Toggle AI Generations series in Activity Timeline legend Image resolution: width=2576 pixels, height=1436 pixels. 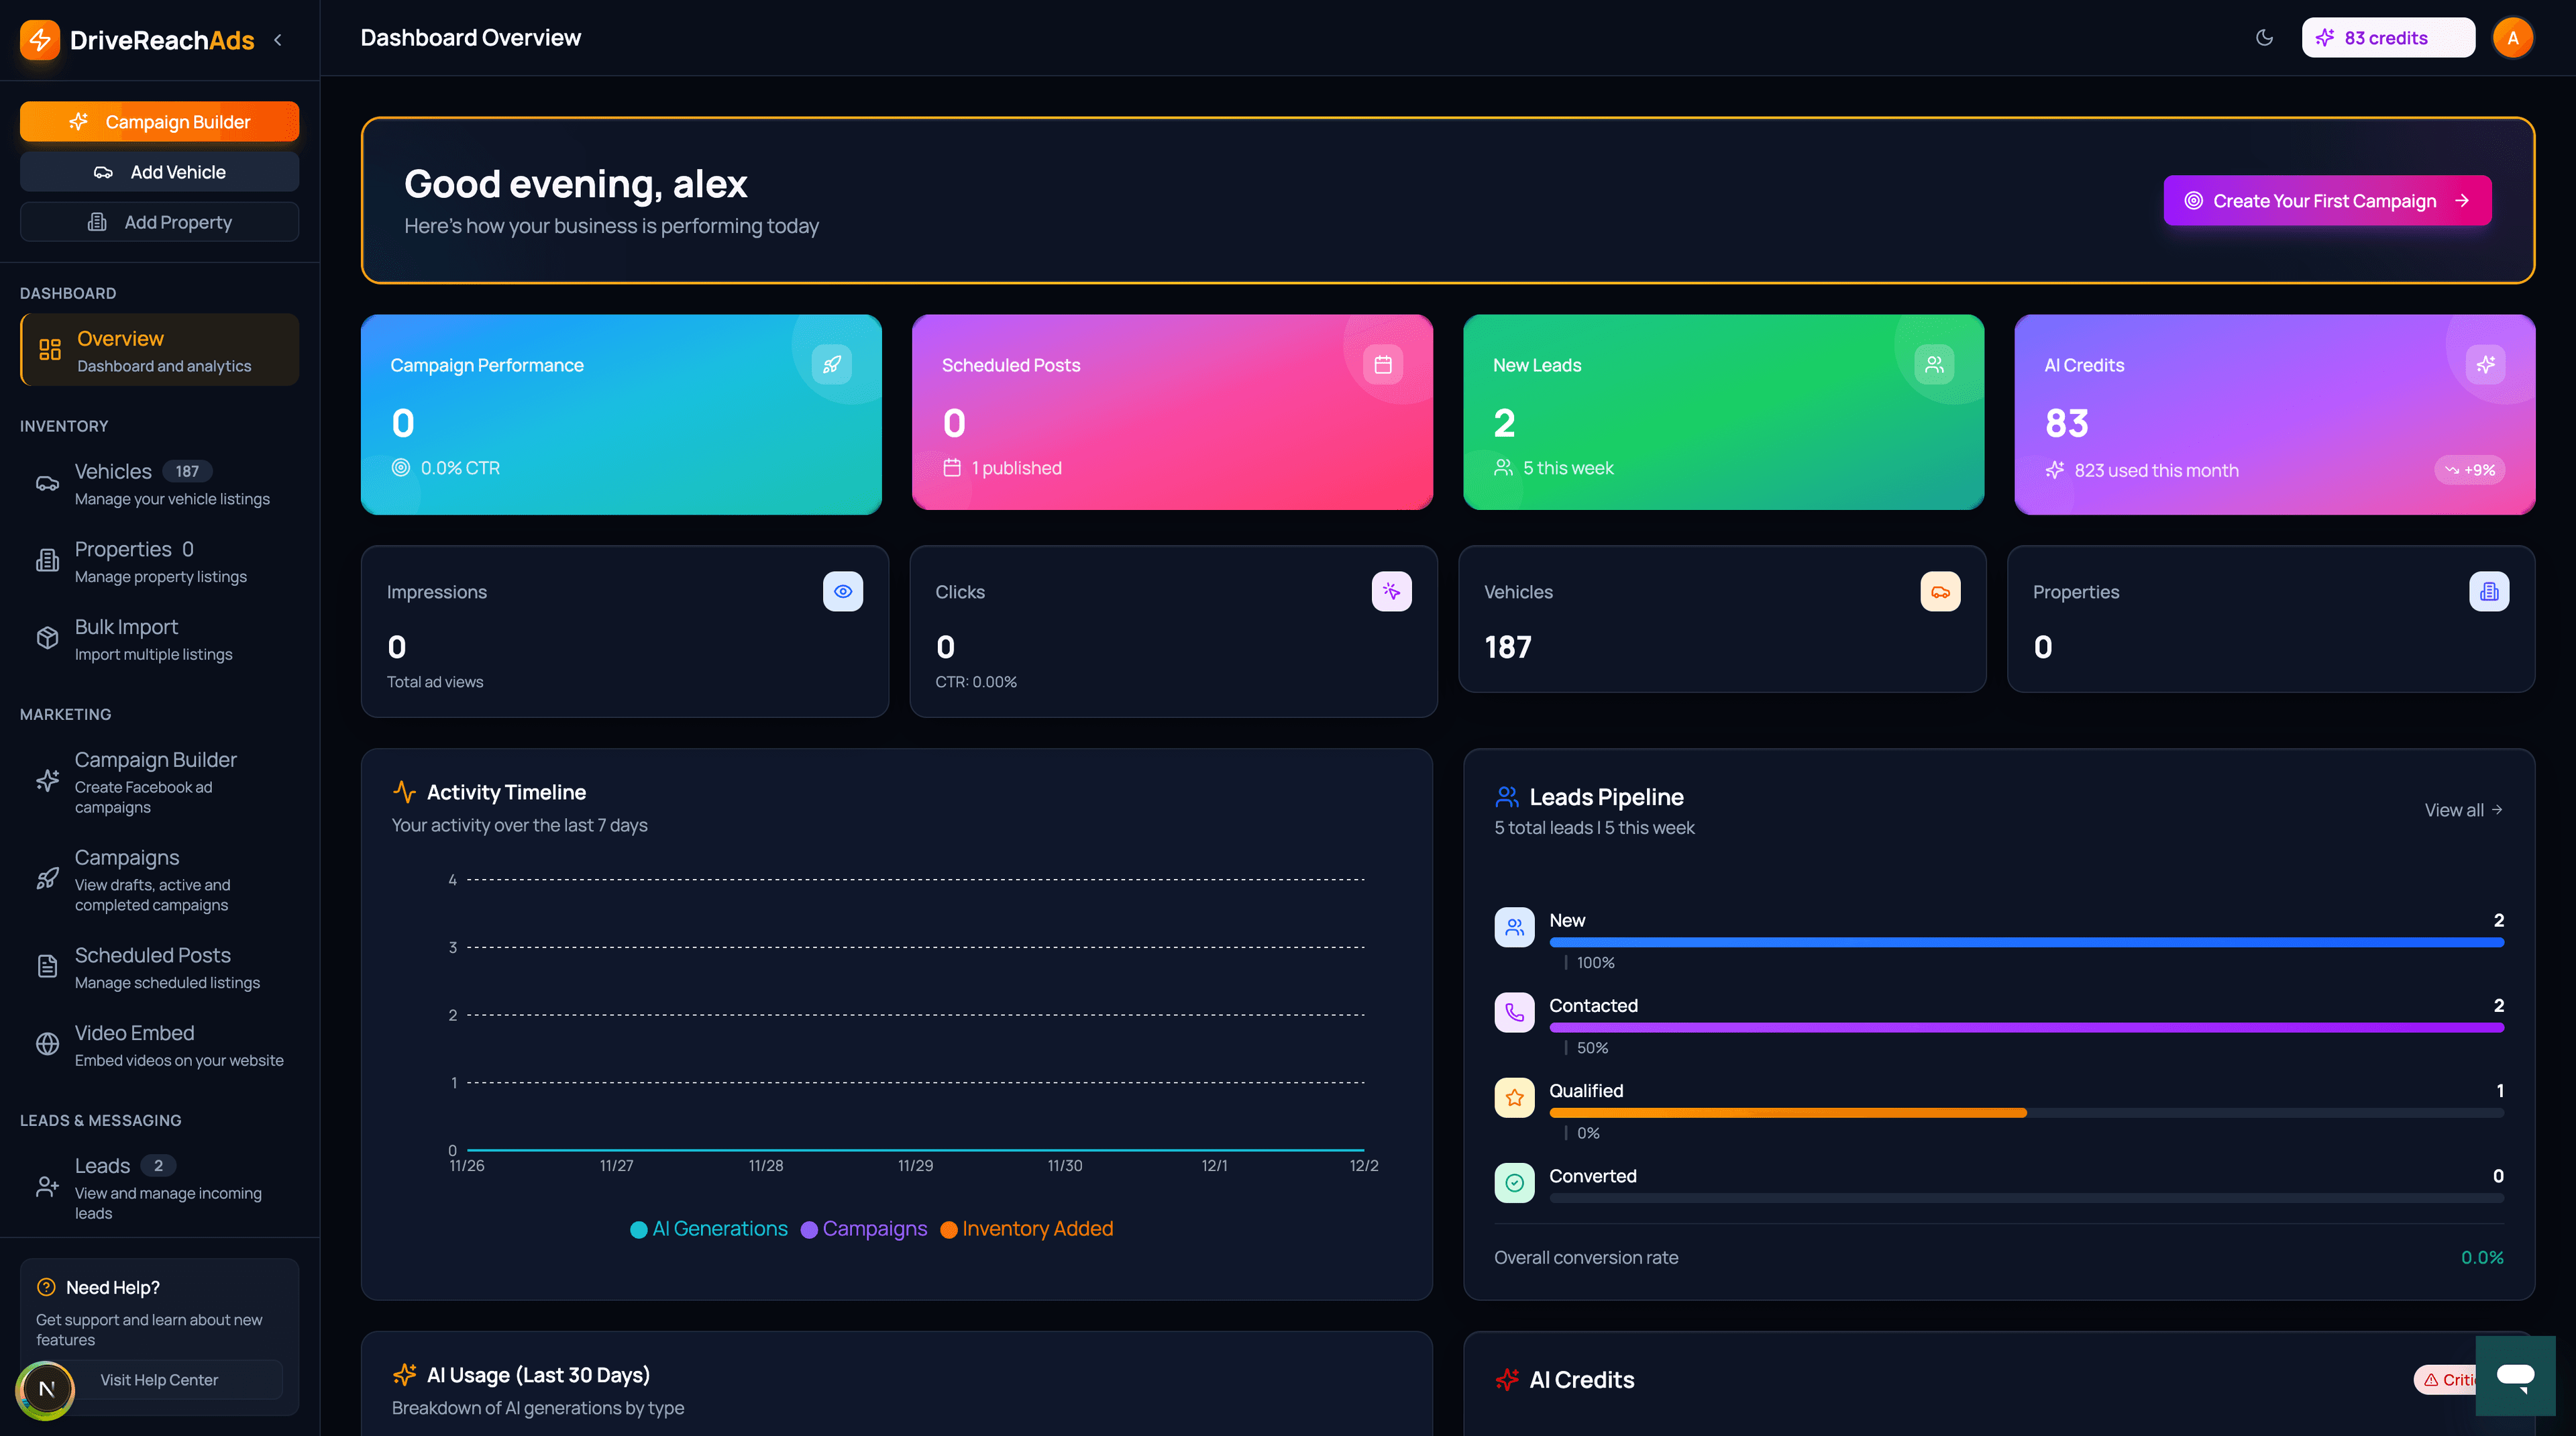(708, 1228)
